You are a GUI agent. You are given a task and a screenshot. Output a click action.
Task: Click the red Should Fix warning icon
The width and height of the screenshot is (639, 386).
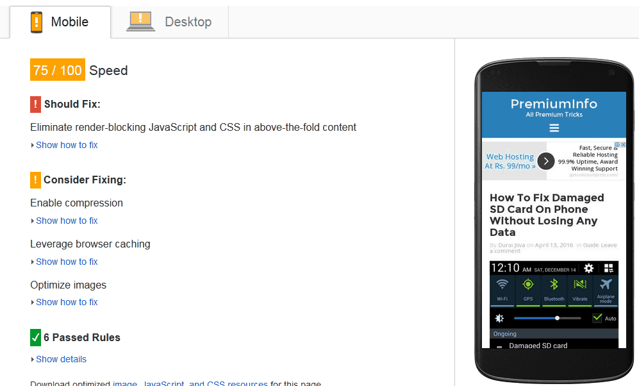click(35, 104)
